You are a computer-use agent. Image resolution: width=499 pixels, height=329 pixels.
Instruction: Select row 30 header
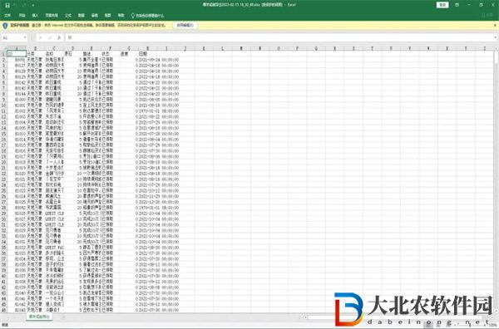click(x=3, y=219)
